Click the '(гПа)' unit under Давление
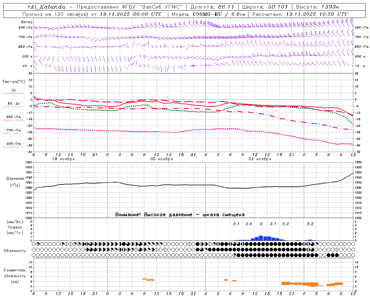The width and height of the screenshot is (370, 296). coord(15,185)
